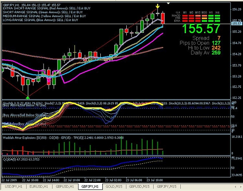Click the green buy arrow at the chart low

[28, 98]
